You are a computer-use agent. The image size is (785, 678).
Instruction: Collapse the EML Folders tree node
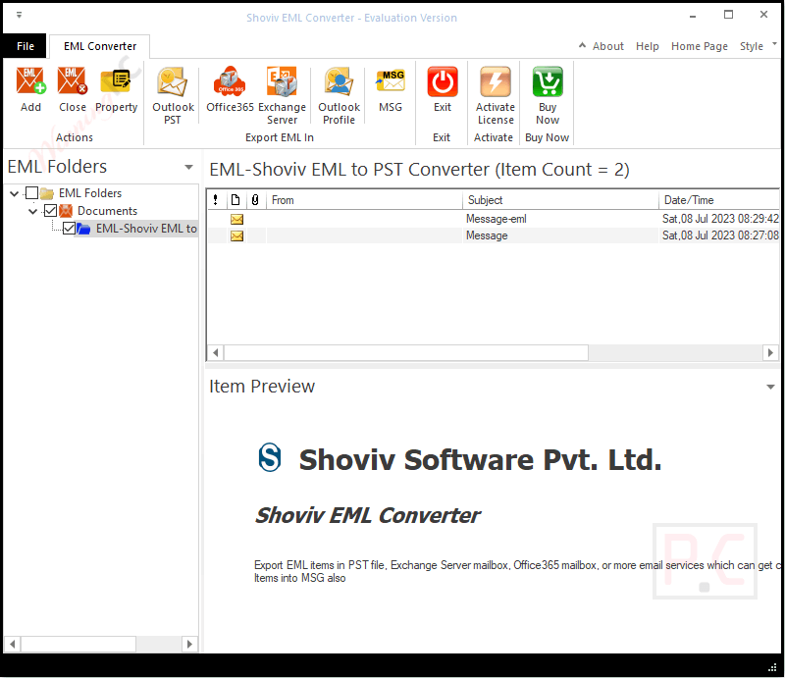(x=15, y=193)
